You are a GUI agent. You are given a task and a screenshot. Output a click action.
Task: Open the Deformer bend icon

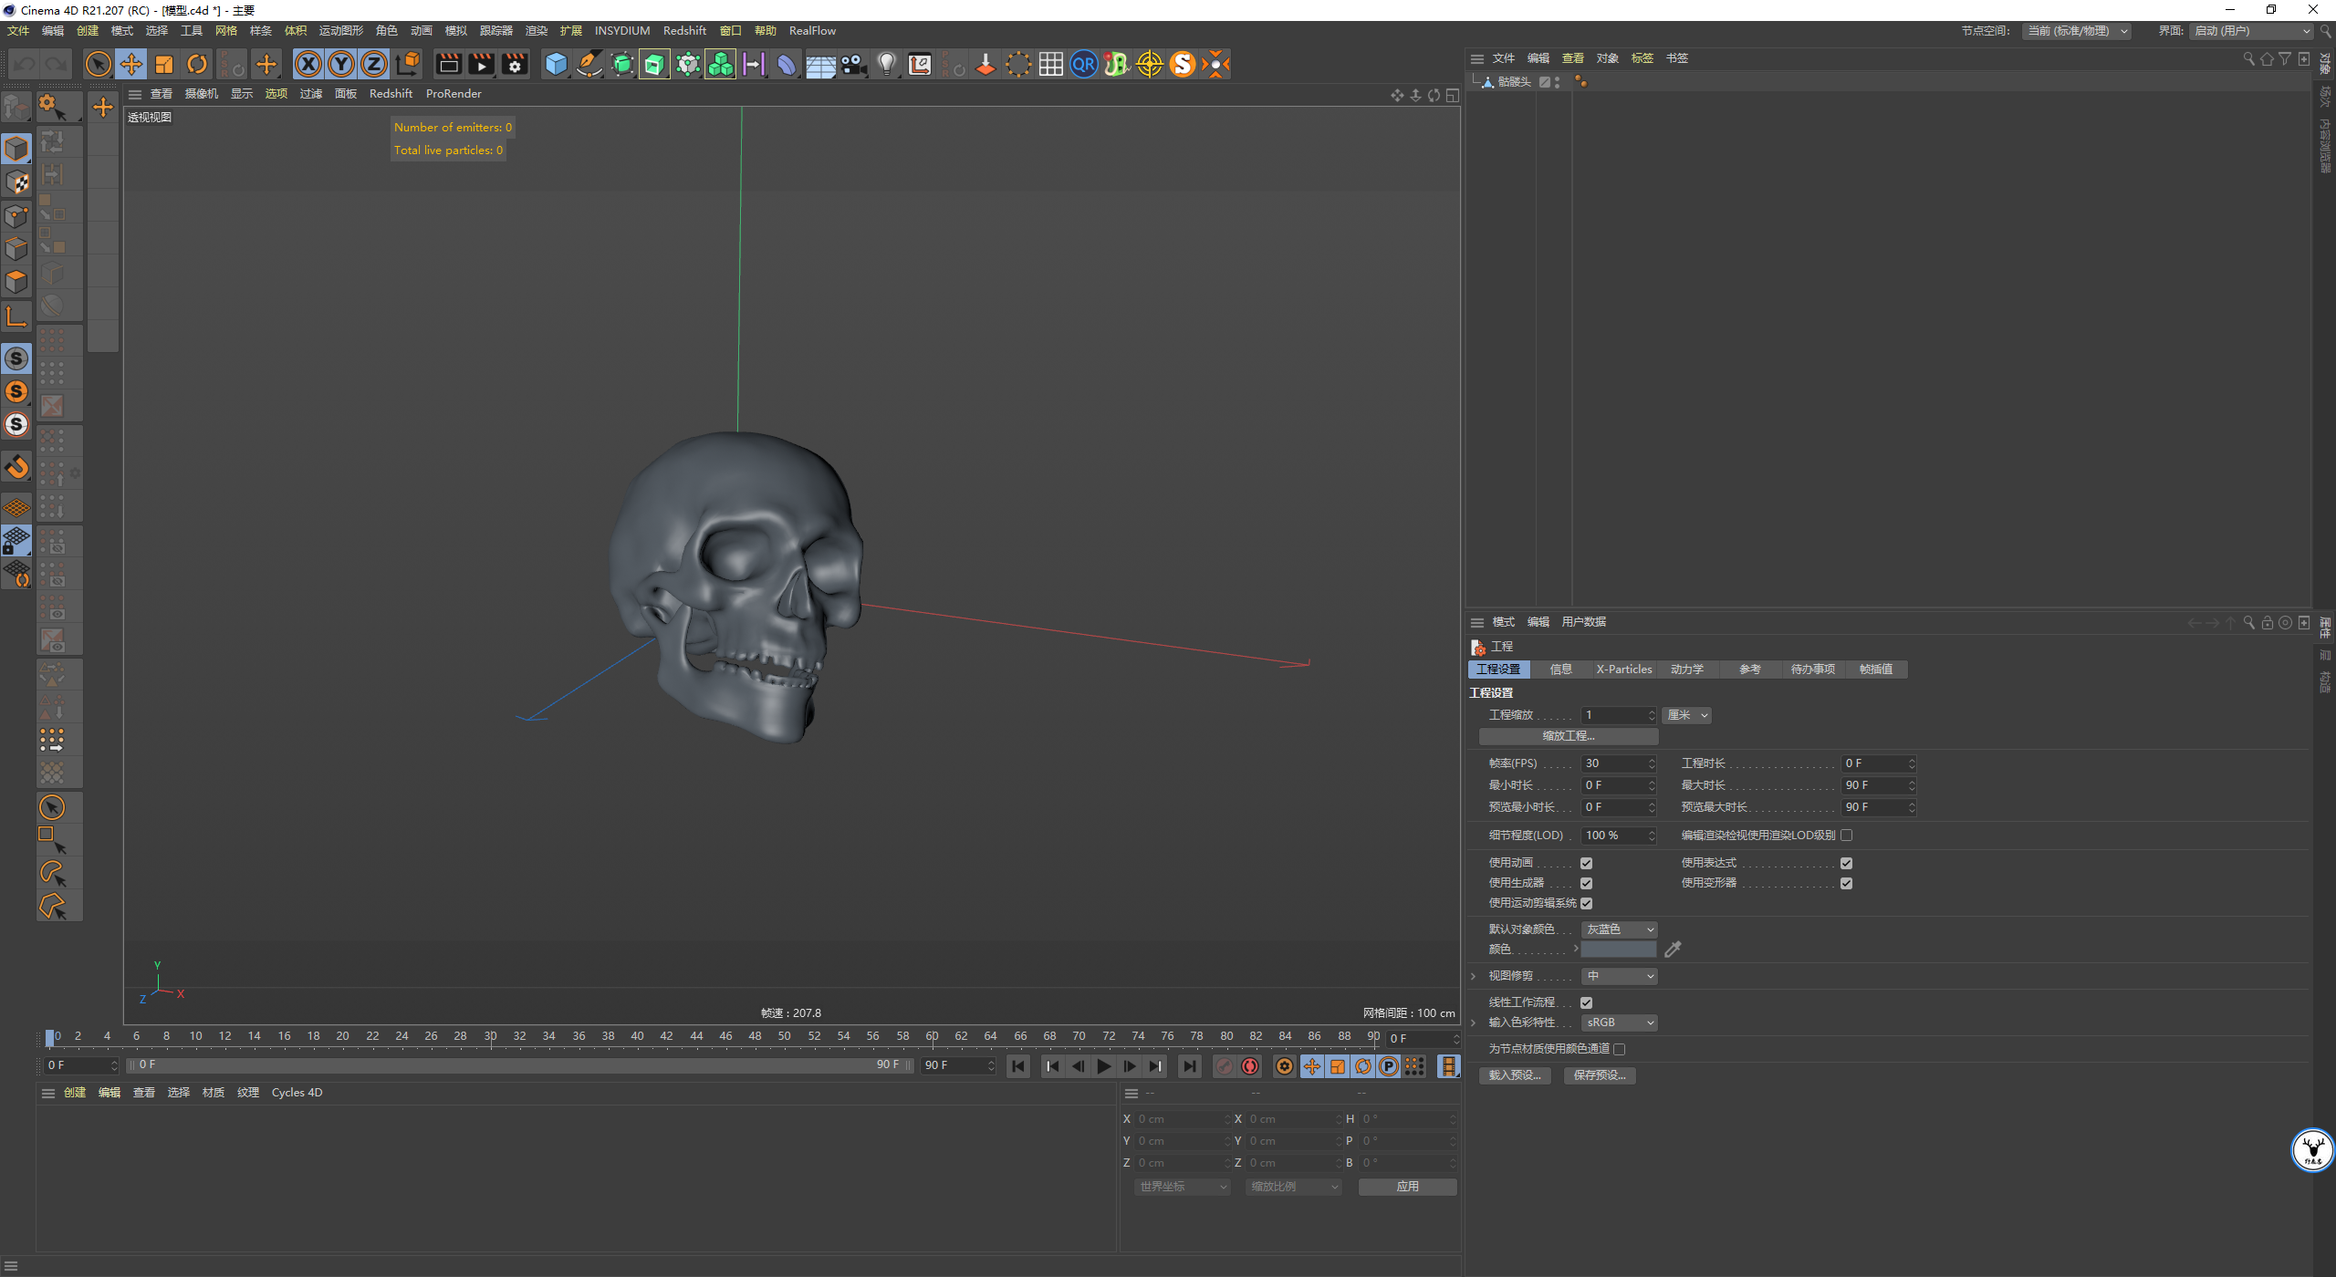click(x=787, y=64)
